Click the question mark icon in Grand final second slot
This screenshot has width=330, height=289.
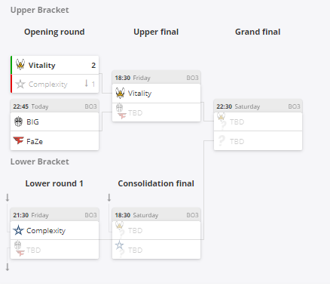click(x=222, y=140)
